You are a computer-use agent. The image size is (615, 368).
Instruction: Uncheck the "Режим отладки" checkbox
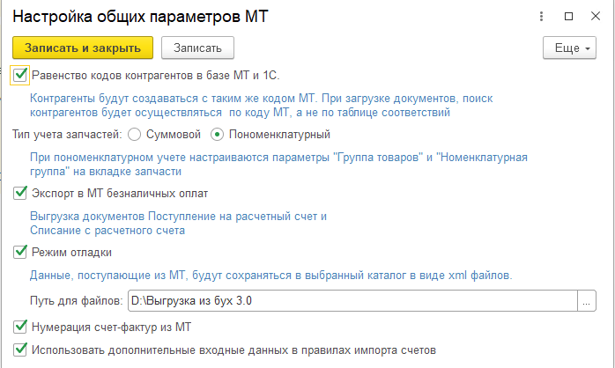click(21, 253)
